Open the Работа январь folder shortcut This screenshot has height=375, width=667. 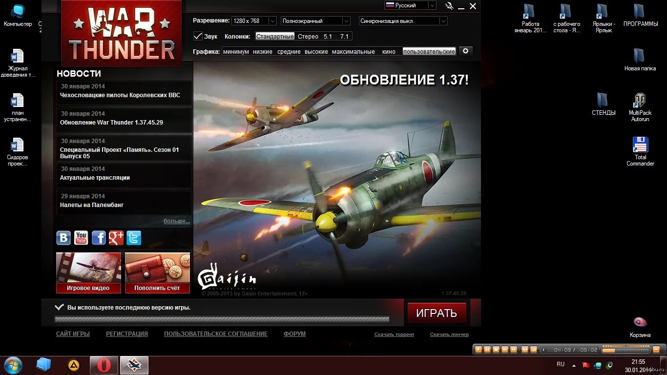(x=530, y=19)
